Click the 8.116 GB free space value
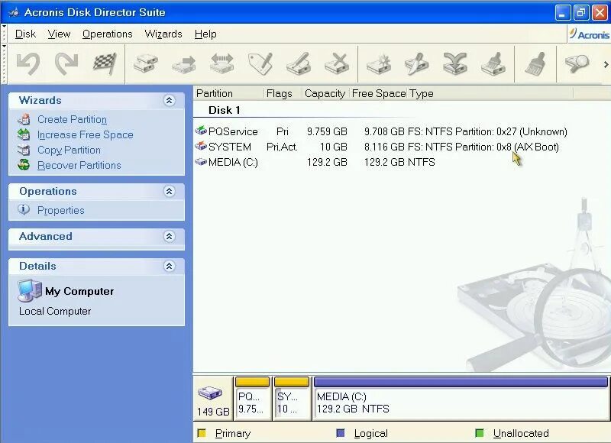Screen dimensions: 611x443 (384, 147)
